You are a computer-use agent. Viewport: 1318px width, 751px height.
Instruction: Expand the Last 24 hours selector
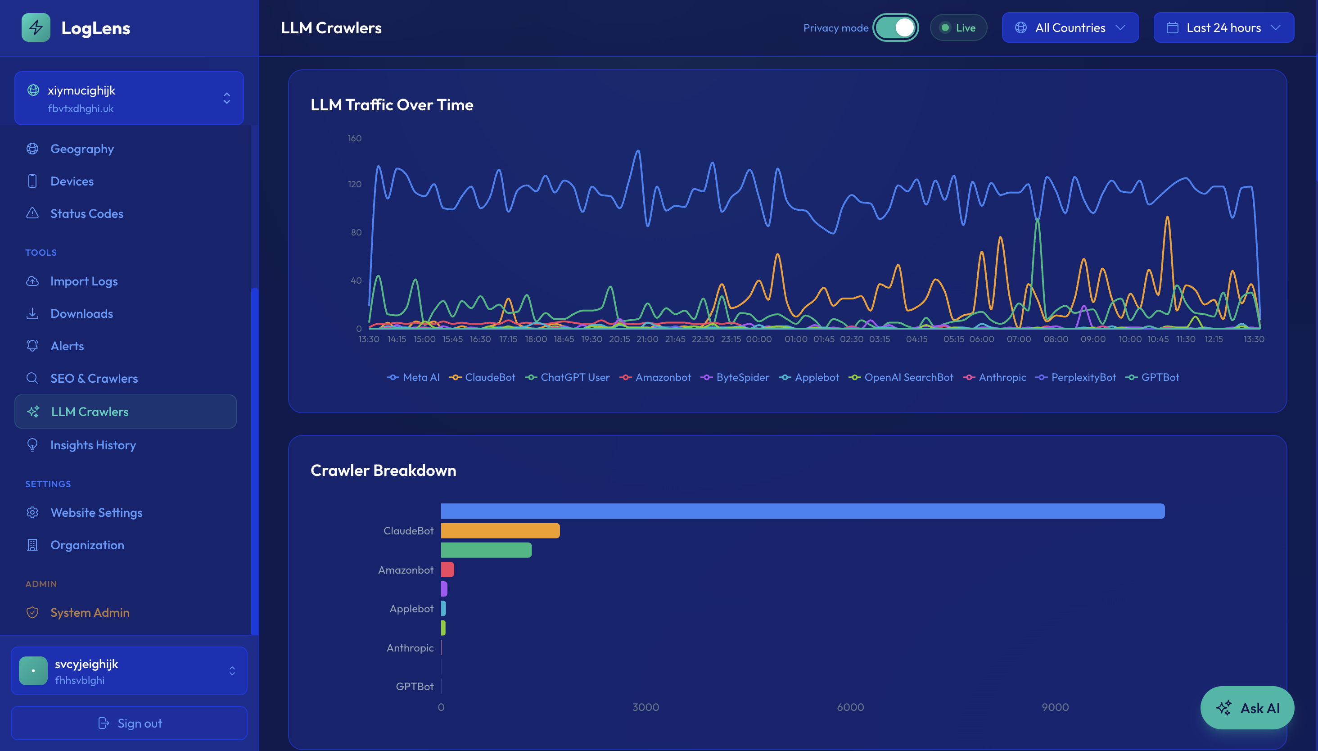[x=1223, y=27]
